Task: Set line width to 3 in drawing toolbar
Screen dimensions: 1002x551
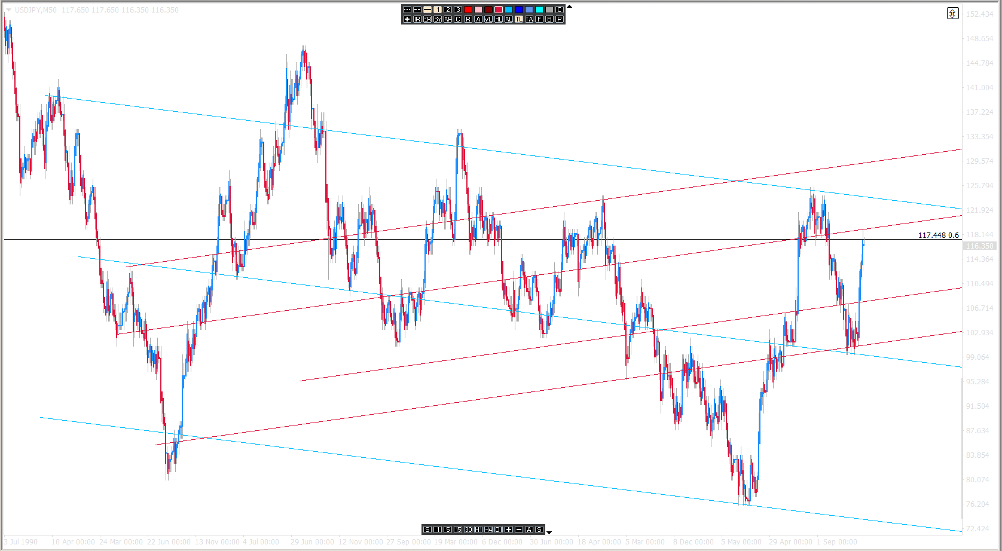Action: 458,10
